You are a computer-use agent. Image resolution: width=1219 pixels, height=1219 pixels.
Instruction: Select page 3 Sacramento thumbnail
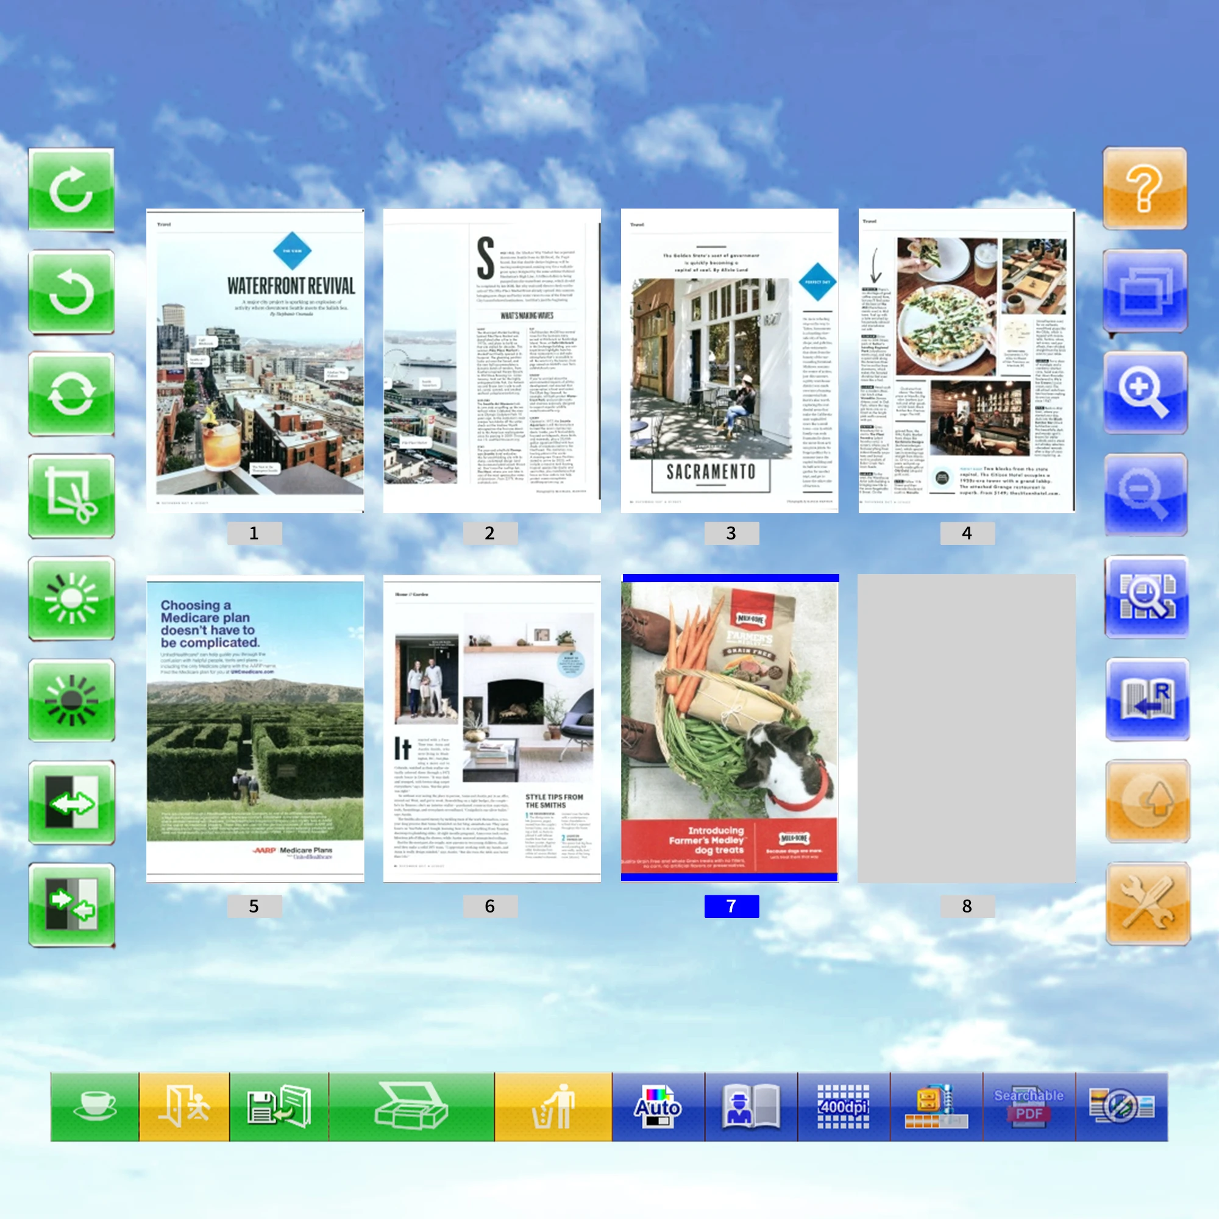[730, 360]
